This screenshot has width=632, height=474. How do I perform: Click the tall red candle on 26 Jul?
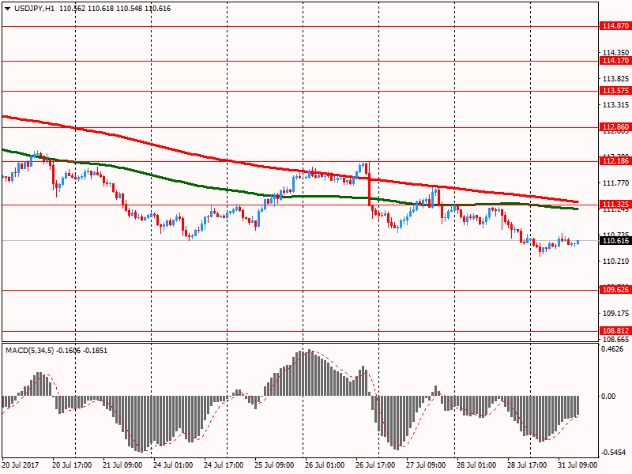[x=369, y=190]
